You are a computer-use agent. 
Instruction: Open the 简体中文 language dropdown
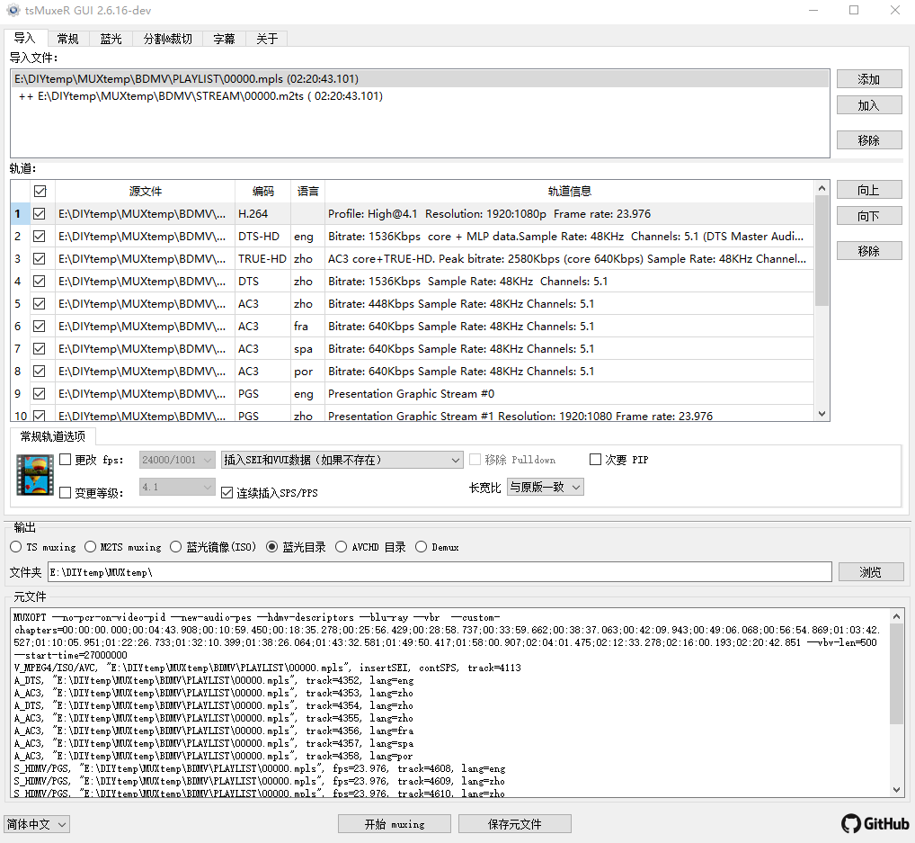pos(37,824)
